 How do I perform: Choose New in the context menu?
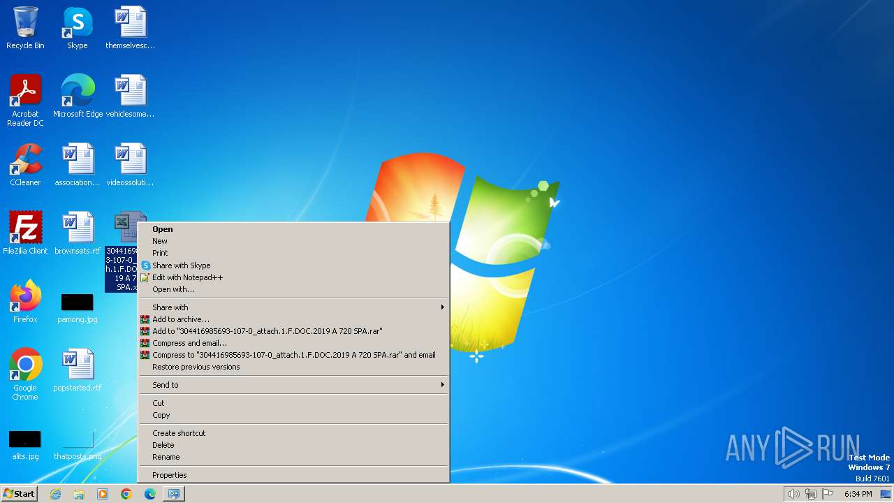point(294,241)
